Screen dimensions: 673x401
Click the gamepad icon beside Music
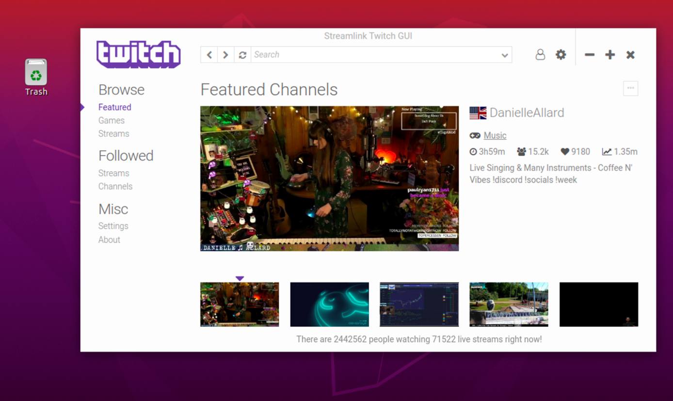[x=474, y=135]
